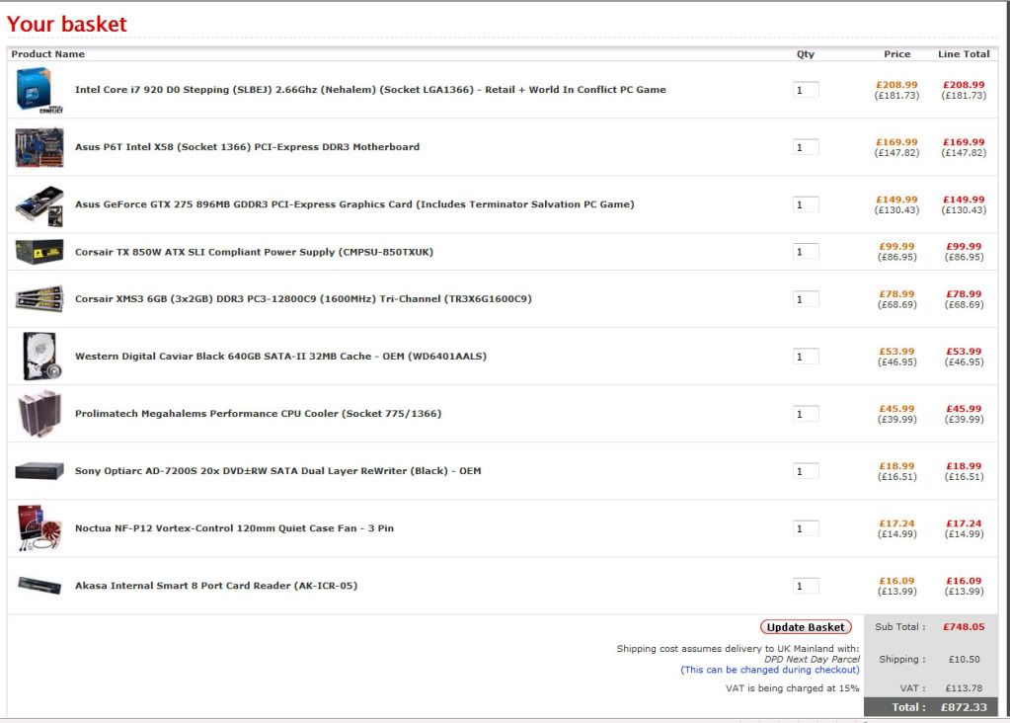Click the Asus P6T line total £169.99
Screen dimensions: 1010x723
[964, 142]
